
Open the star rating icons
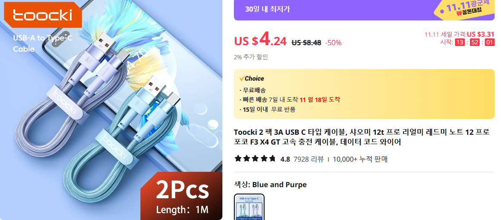[x=255, y=159]
